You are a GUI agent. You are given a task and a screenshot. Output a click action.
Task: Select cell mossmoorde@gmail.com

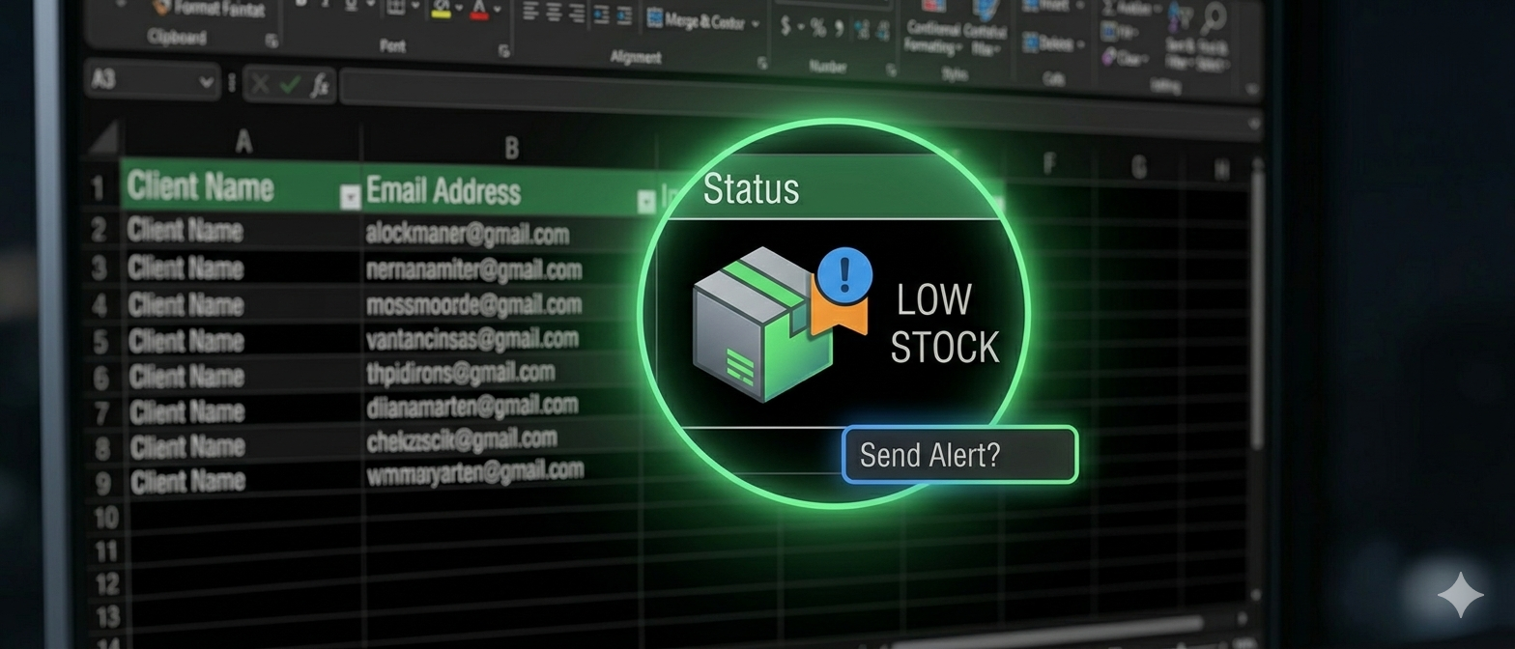click(x=502, y=304)
